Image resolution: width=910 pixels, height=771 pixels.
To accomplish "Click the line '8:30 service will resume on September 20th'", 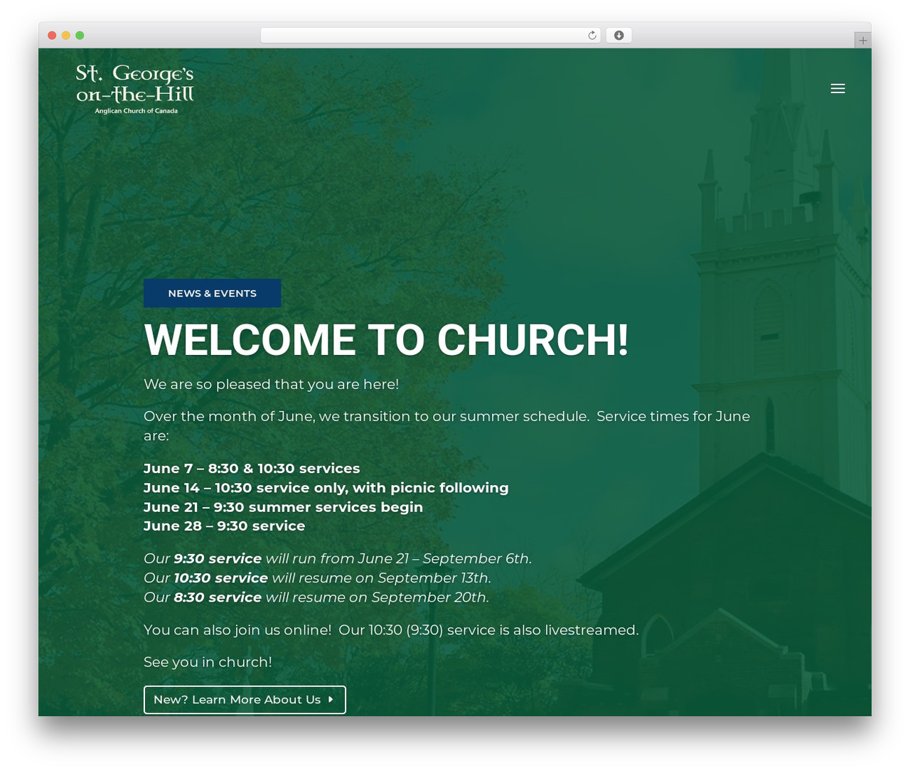I will [x=316, y=597].
